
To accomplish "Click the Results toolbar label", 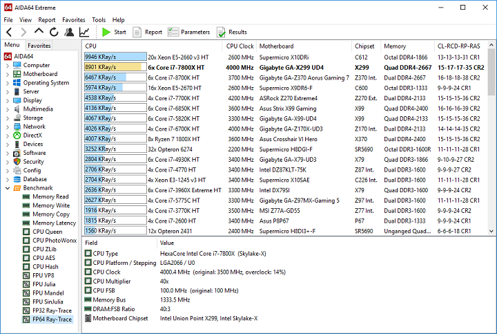I will (x=237, y=32).
